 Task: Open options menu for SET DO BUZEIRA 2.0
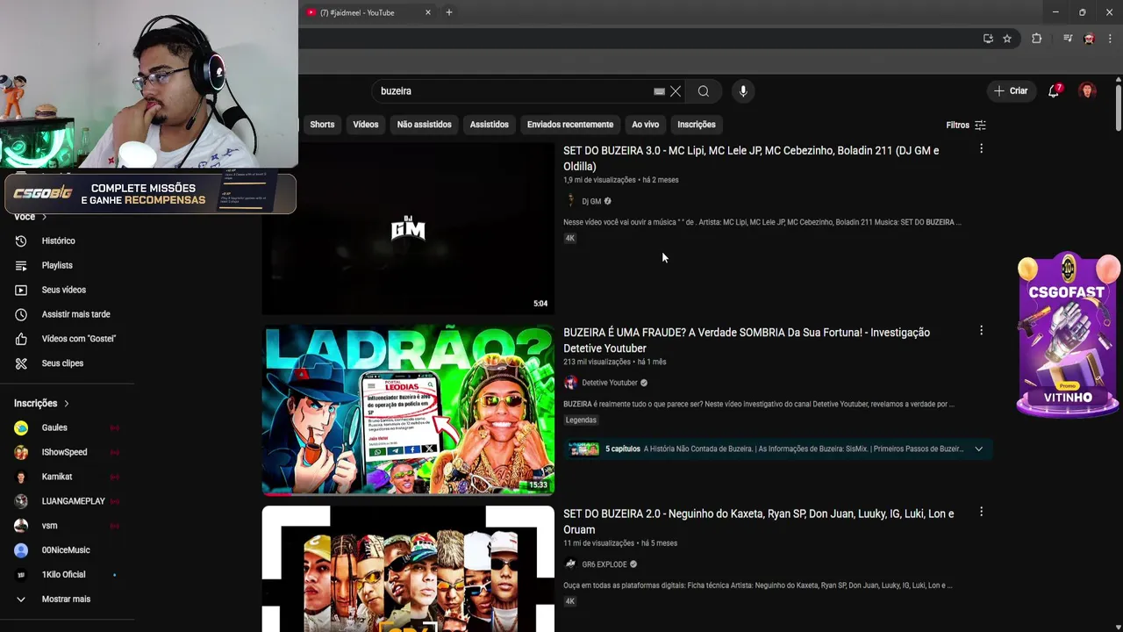pyautogui.click(x=981, y=511)
